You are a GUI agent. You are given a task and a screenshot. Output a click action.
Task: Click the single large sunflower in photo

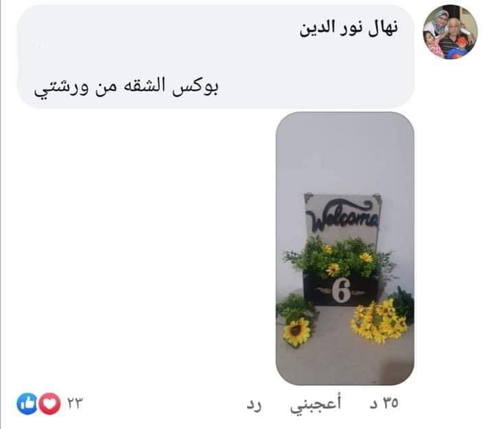[x=297, y=332]
